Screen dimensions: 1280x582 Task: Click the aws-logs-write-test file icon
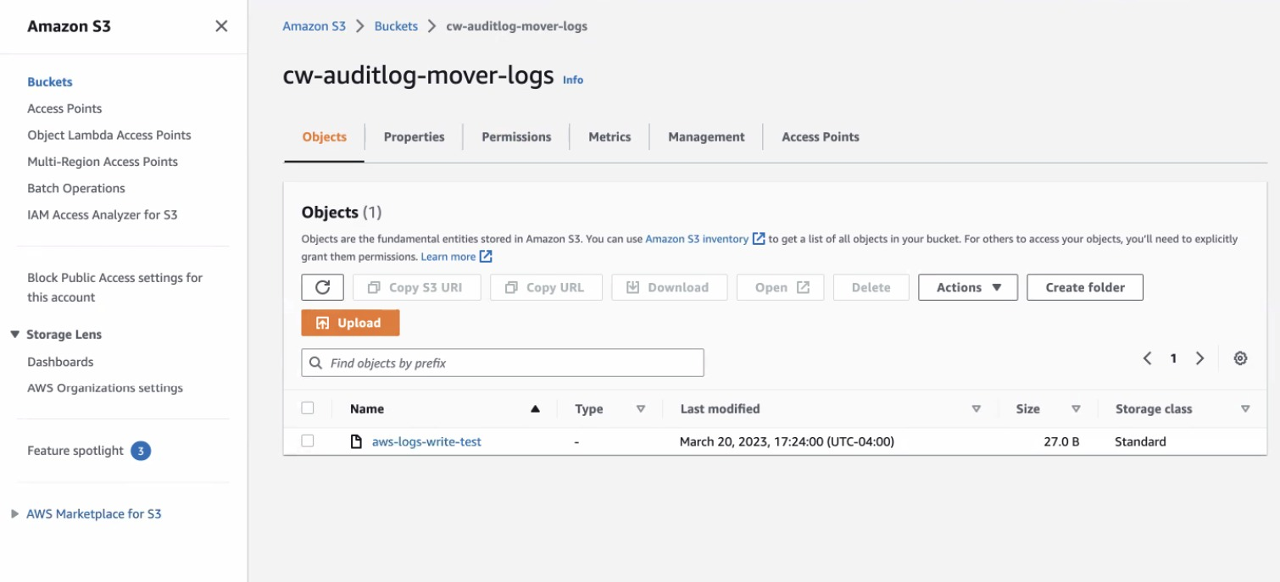pyautogui.click(x=356, y=441)
